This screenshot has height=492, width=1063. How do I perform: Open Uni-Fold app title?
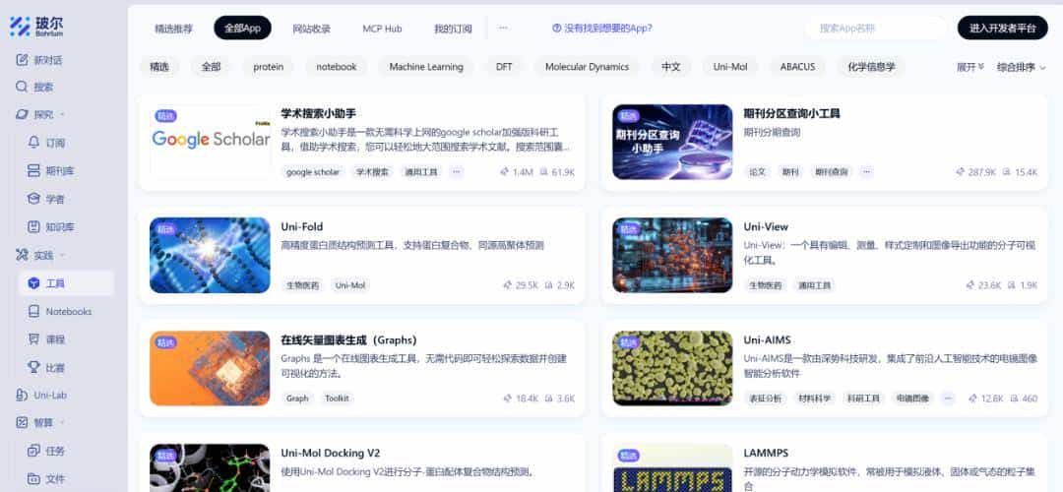pyautogui.click(x=302, y=226)
